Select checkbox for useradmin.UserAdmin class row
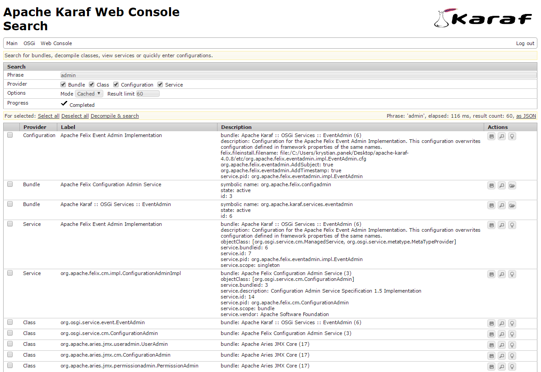The width and height of the screenshot is (541, 372). click(x=10, y=344)
